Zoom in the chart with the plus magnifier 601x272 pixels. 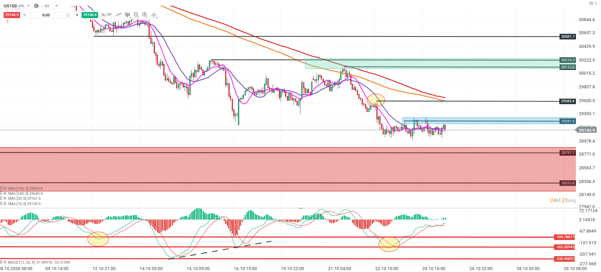145,15
